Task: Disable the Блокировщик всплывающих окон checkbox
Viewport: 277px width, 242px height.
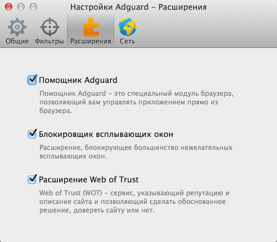Action: tap(32, 134)
